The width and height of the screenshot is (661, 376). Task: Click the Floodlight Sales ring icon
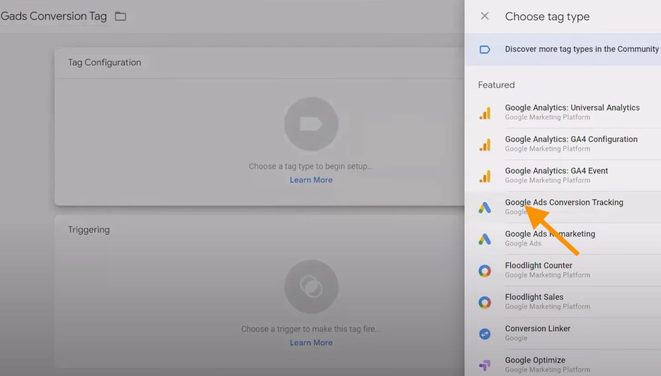[x=485, y=302]
